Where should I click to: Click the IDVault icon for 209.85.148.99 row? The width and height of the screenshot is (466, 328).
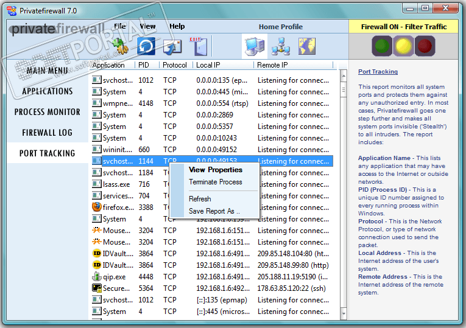[97, 265]
